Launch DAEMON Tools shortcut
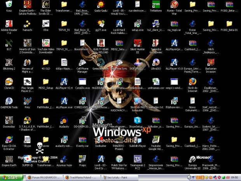Viewport: 241px width, 181px height. (9, 101)
